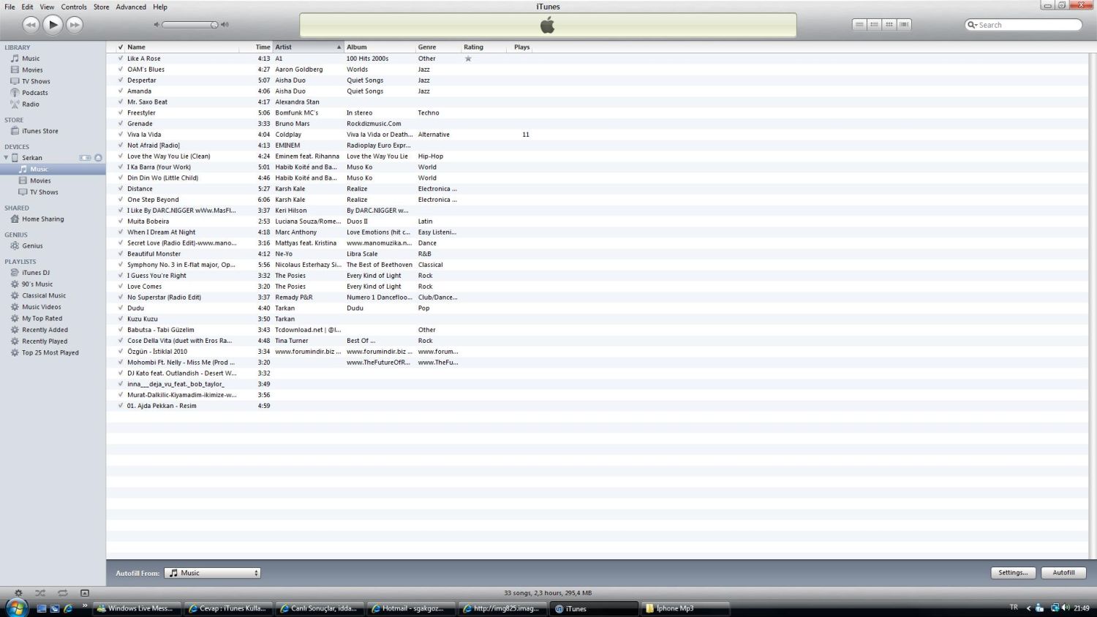Uncheck the song Grenade
This screenshot has width=1097, height=617.
tap(121, 124)
